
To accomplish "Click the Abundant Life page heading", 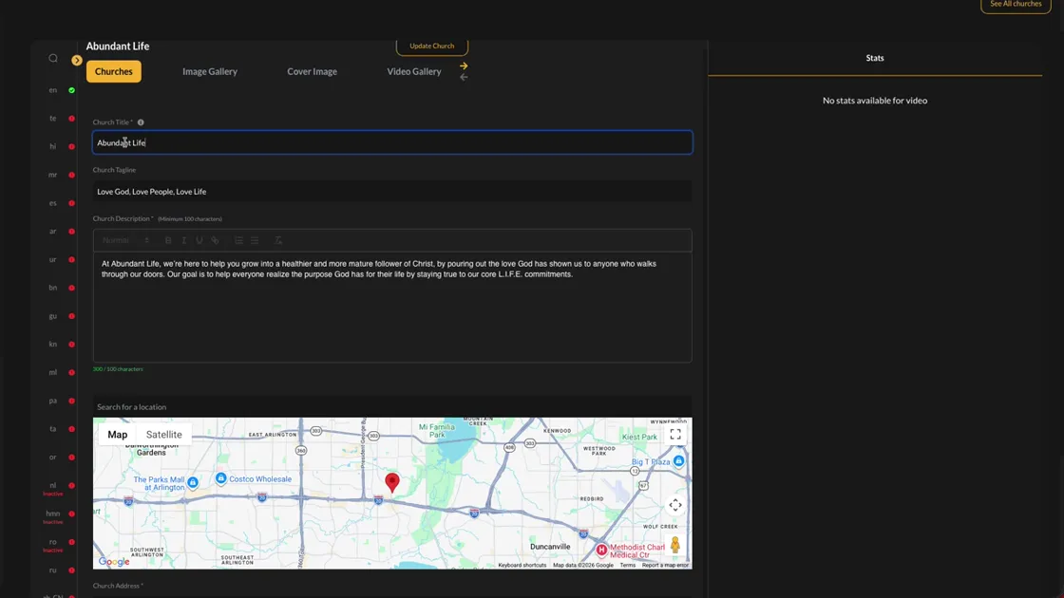I will click(118, 47).
